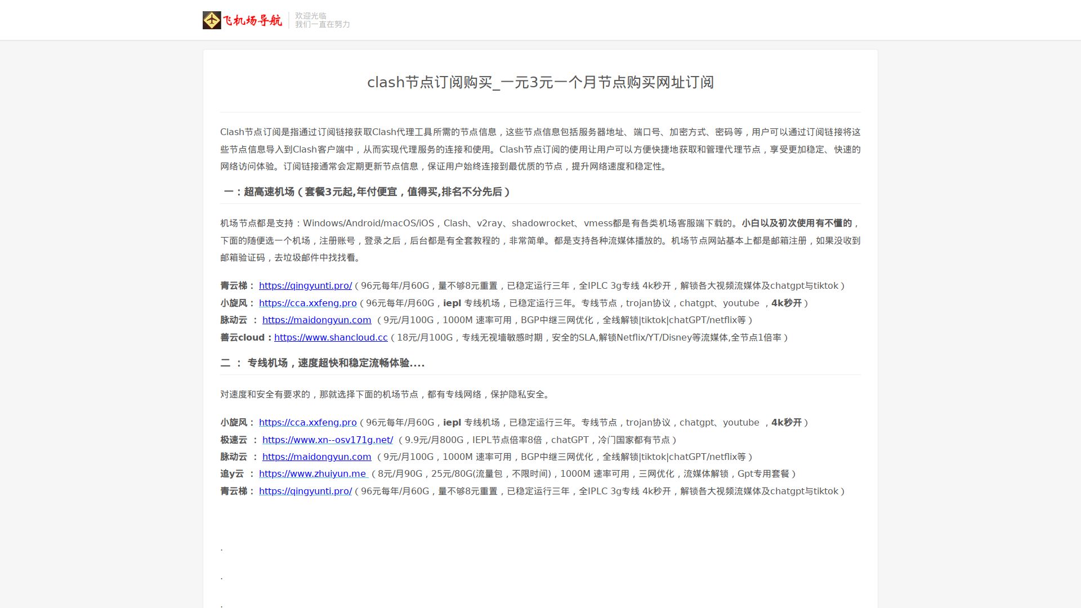
Task: Click the airplane logo icon in header
Action: (212, 20)
